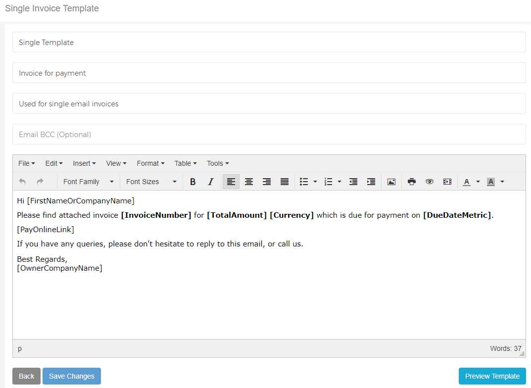The image size is (531, 388).
Task: Click the [InvoiceNumber] placeholder text
Action: coord(156,215)
